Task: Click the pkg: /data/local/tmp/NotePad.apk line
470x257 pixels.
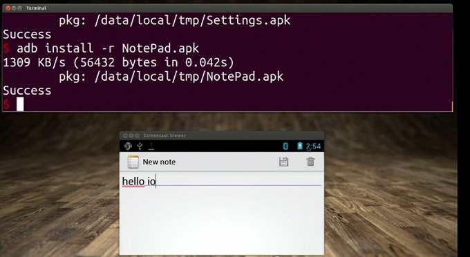Action: pos(171,77)
